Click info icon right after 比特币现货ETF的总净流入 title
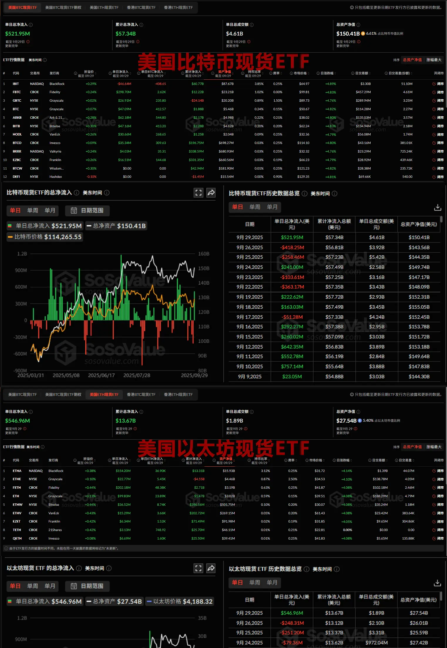The width and height of the screenshot is (447, 648). (77, 193)
